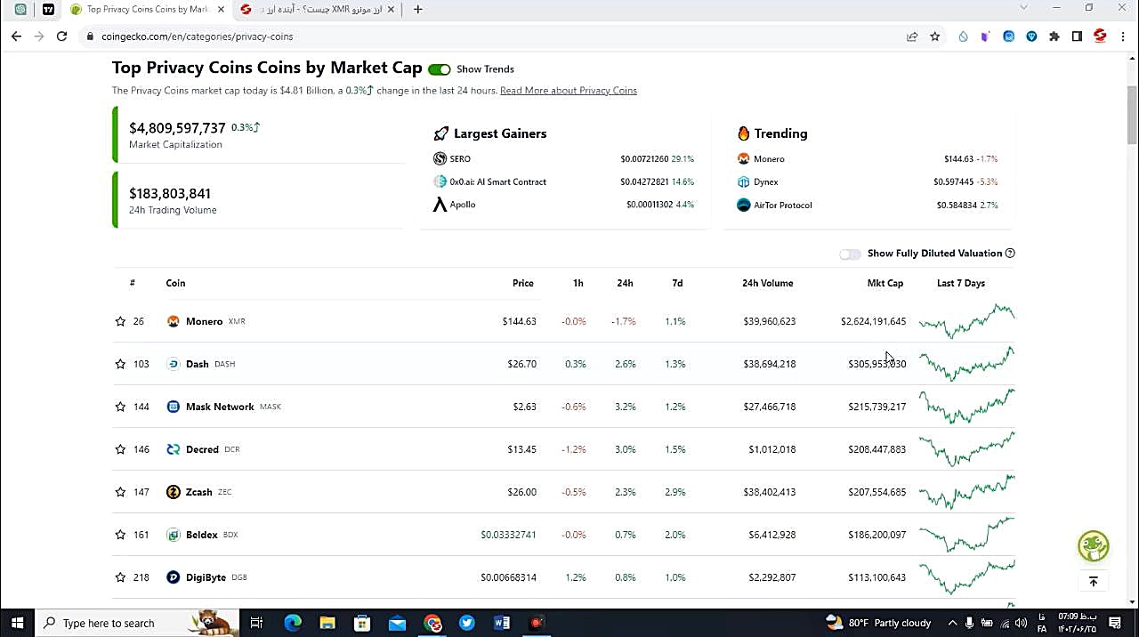This screenshot has width=1139, height=637.
Task: Open Chrome three-dot menu
Action: pos(1123,36)
